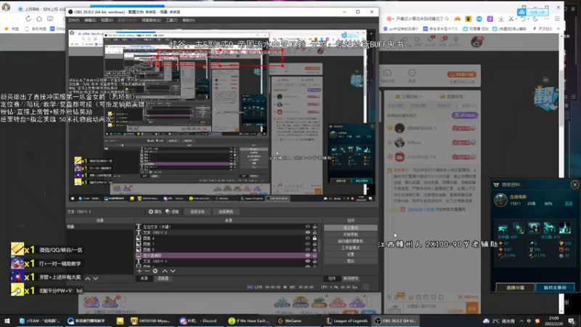This screenshot has height=327, width=581.
Task: Click sources list vertical scrollbar
Action: click(x=320, y=245)
